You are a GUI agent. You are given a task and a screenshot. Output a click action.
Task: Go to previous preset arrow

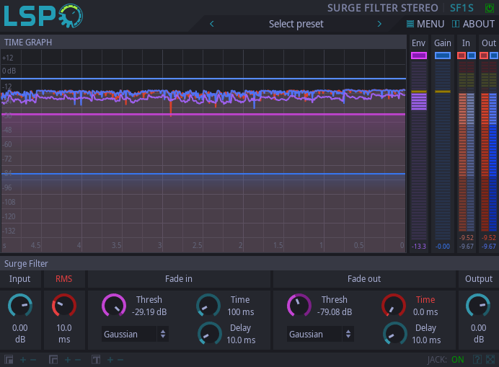coord(211,24)
